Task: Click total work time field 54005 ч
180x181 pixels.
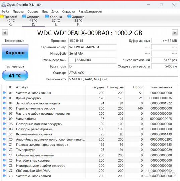Action: (164, 66)
